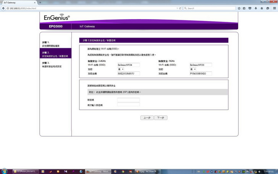This screenshot has width=278, height=174.
Task: Open the URL bar history dropdown arrow
Action: coord(176,8)
